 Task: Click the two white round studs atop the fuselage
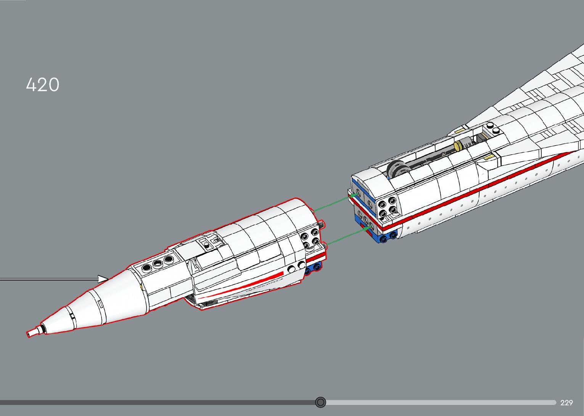tap(492, 128)
